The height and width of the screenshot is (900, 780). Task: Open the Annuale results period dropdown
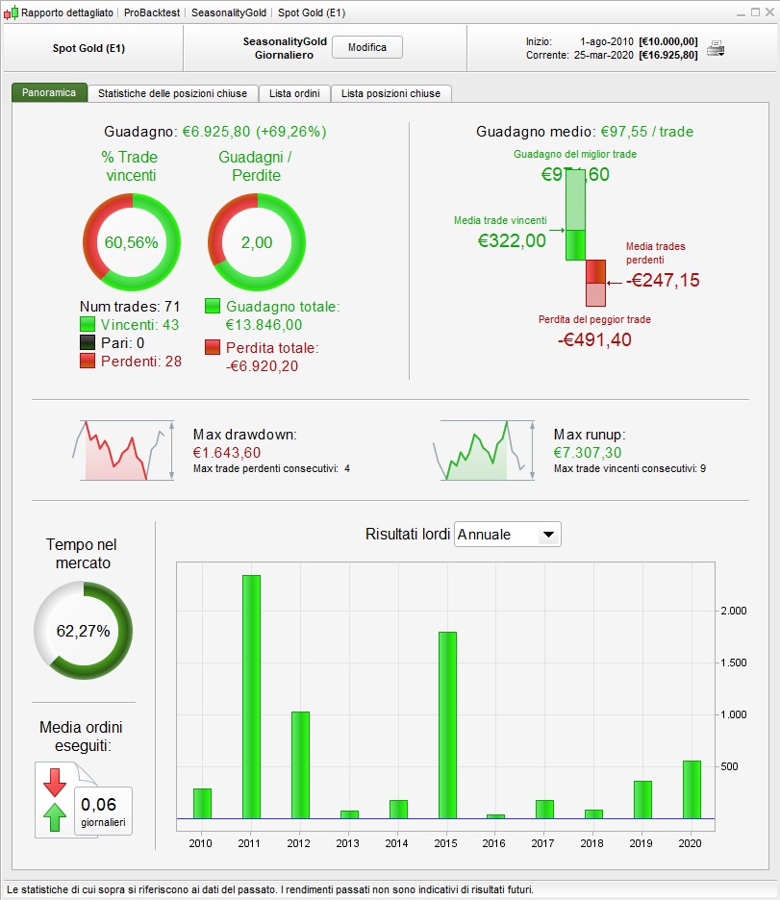tap(508, 535)
